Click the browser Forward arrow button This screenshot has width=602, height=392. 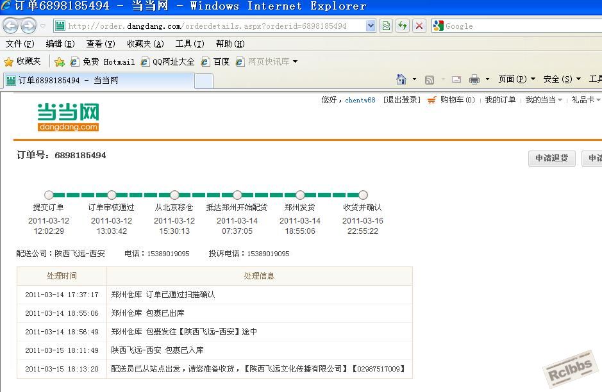28,26
